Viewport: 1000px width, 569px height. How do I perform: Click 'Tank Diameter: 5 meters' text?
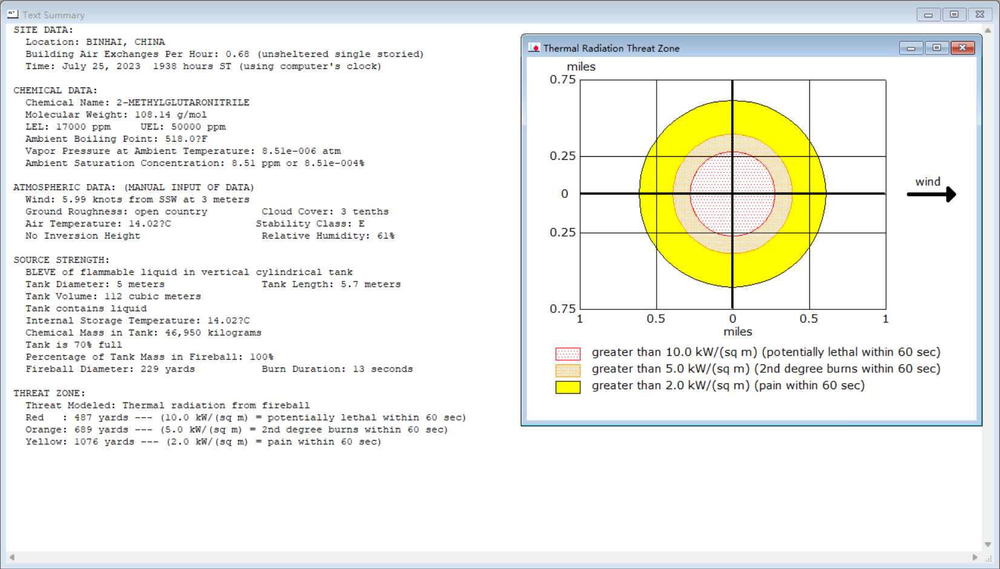(95, 284)
